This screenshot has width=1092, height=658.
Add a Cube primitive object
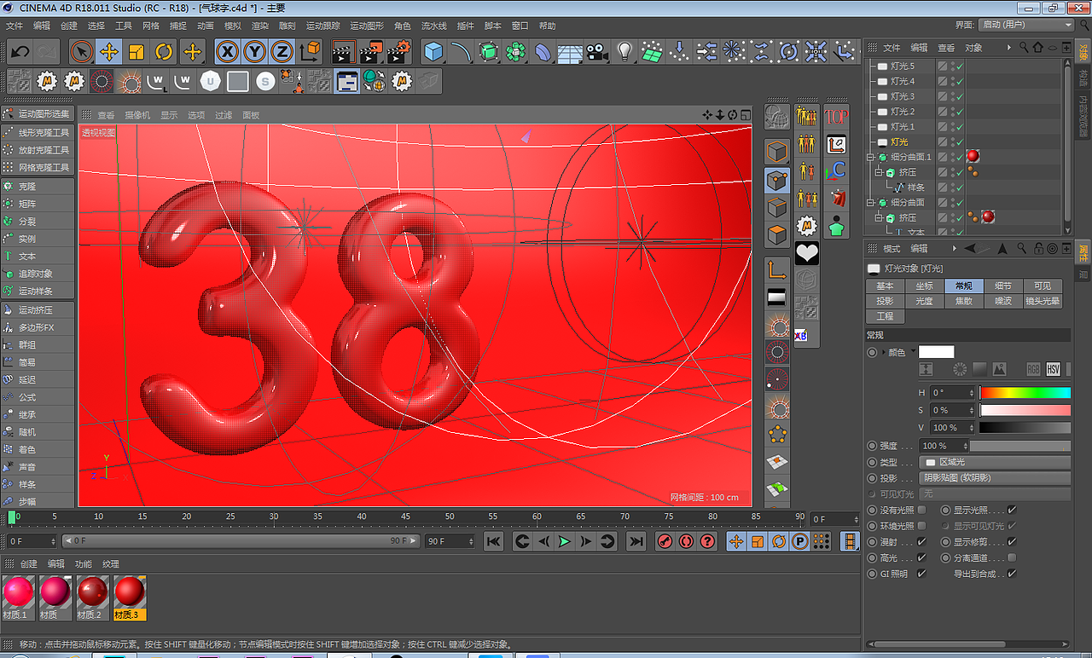(x=434, y=52)
